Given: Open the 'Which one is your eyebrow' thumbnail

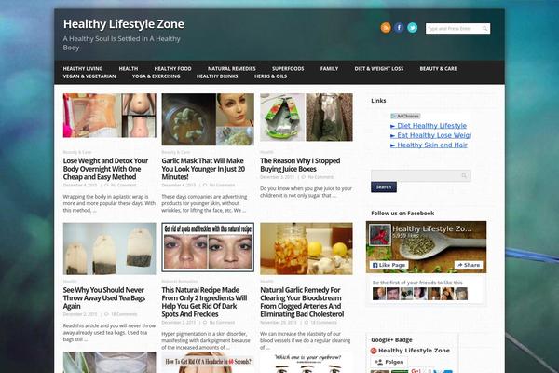Looking at the screenshot, I should [x=307, y=363].
